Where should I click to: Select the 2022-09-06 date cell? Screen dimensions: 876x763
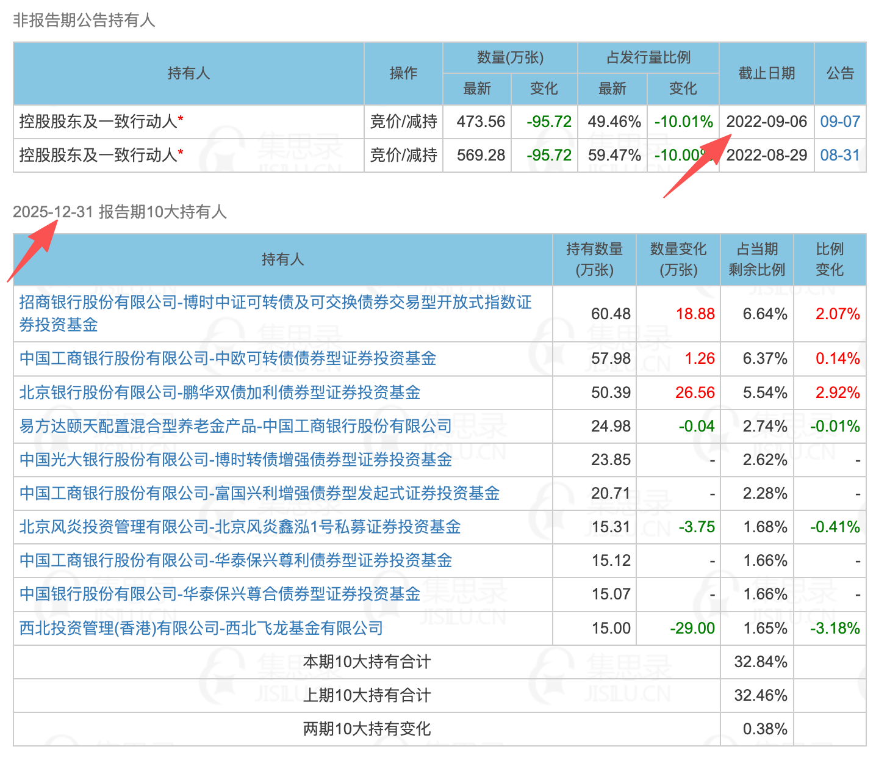pyautogui.click(x=766, y=121)
